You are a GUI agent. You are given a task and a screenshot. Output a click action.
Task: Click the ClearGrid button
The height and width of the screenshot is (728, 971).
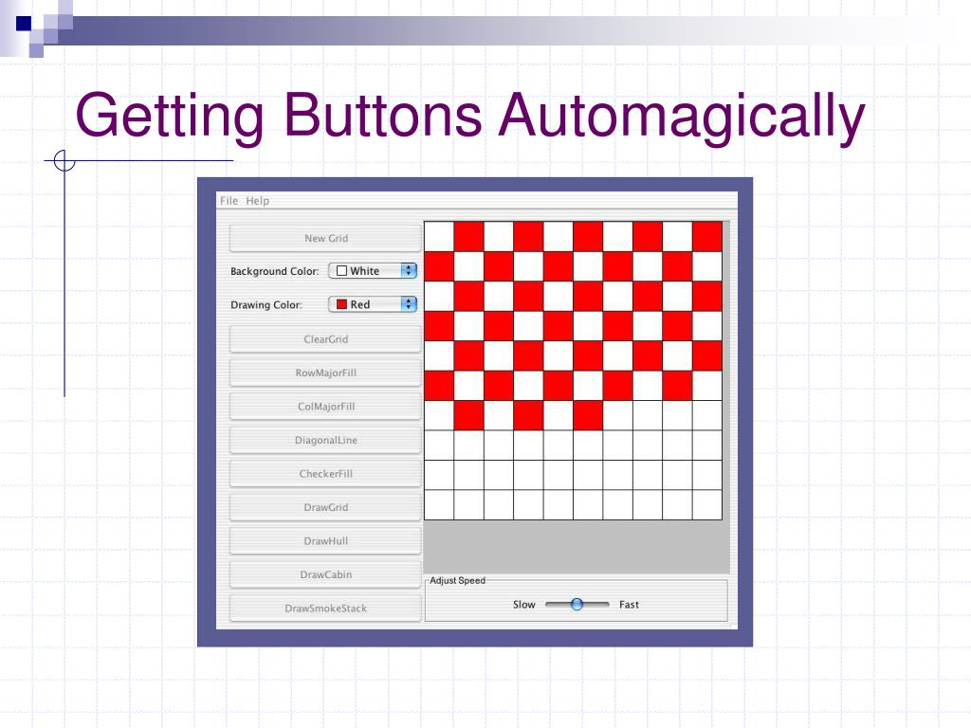pos(326,339)
